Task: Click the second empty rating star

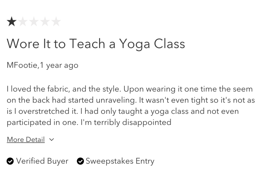Action: point(23,22)
